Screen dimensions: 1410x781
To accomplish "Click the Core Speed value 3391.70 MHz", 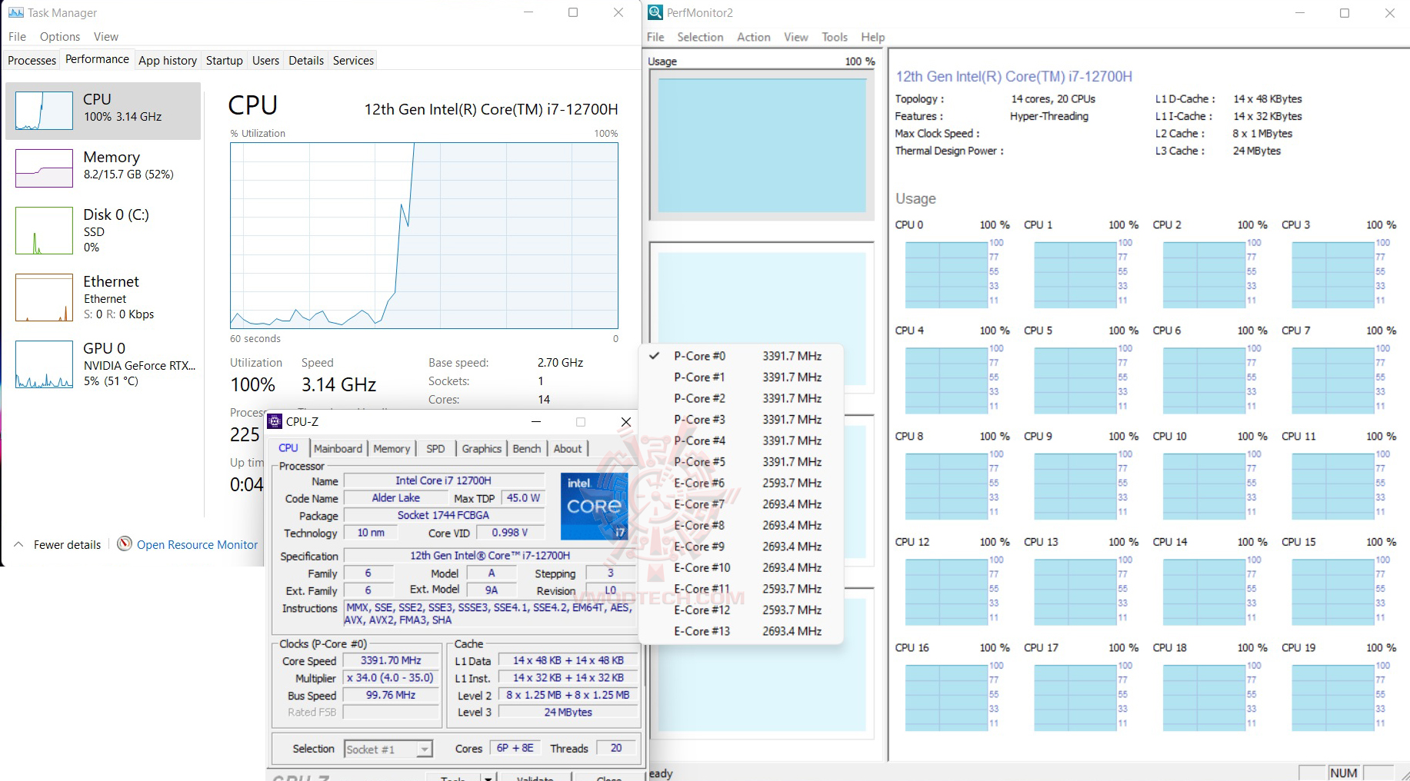I will 392,660.
